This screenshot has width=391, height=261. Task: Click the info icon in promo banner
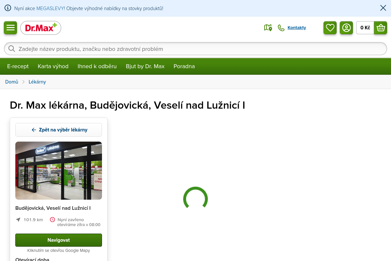(8, 8)
